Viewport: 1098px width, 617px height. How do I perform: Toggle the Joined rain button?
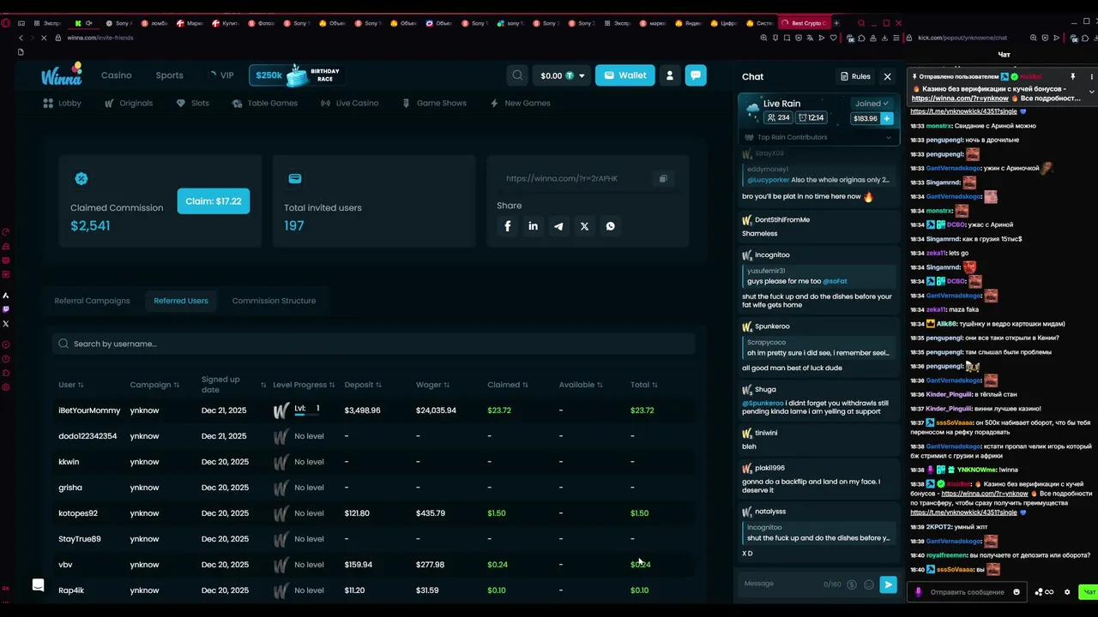(x=872, y=104)
